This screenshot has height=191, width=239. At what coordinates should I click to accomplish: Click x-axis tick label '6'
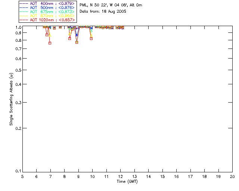37,176
